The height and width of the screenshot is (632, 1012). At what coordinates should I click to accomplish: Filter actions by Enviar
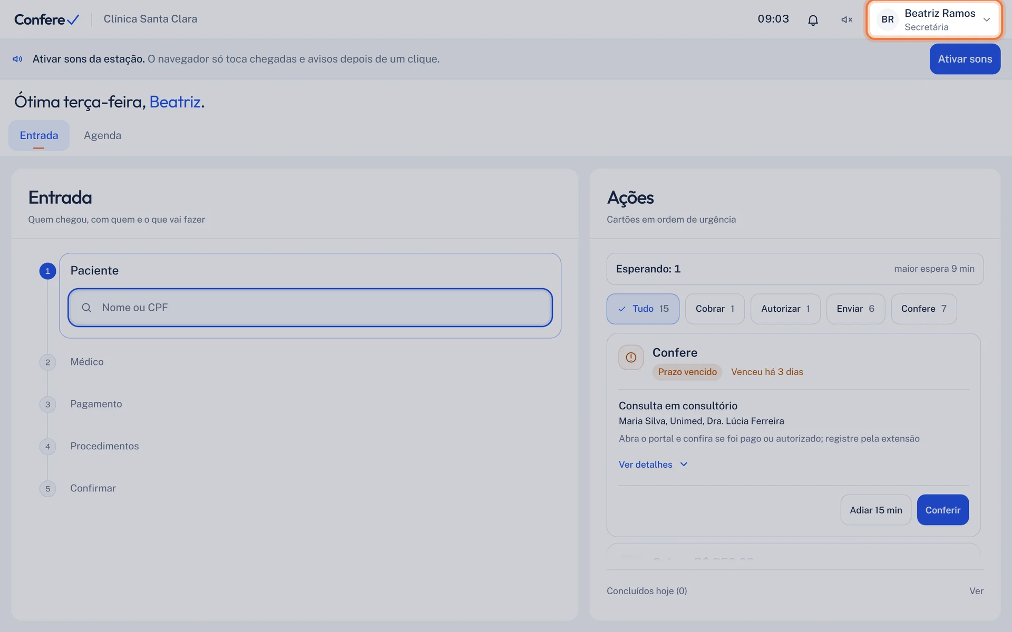855,309
